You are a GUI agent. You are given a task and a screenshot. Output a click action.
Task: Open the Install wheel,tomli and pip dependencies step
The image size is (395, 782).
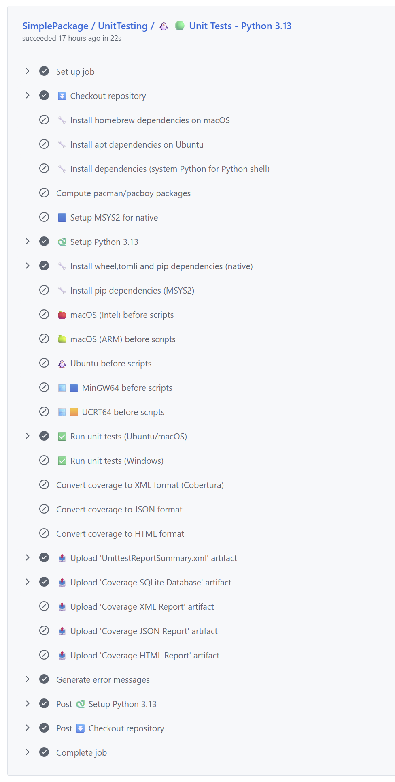[161, 266]
